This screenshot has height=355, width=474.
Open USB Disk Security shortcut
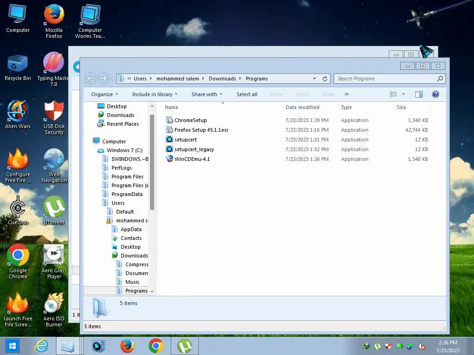pos(54,117)
